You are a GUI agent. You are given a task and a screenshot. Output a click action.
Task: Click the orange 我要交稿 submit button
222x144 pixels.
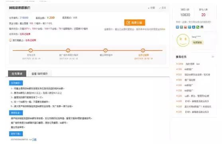[x=135, y=23]
